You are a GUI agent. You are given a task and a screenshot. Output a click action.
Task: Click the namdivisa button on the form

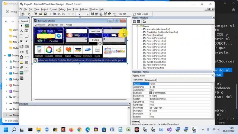coord(96,31)
